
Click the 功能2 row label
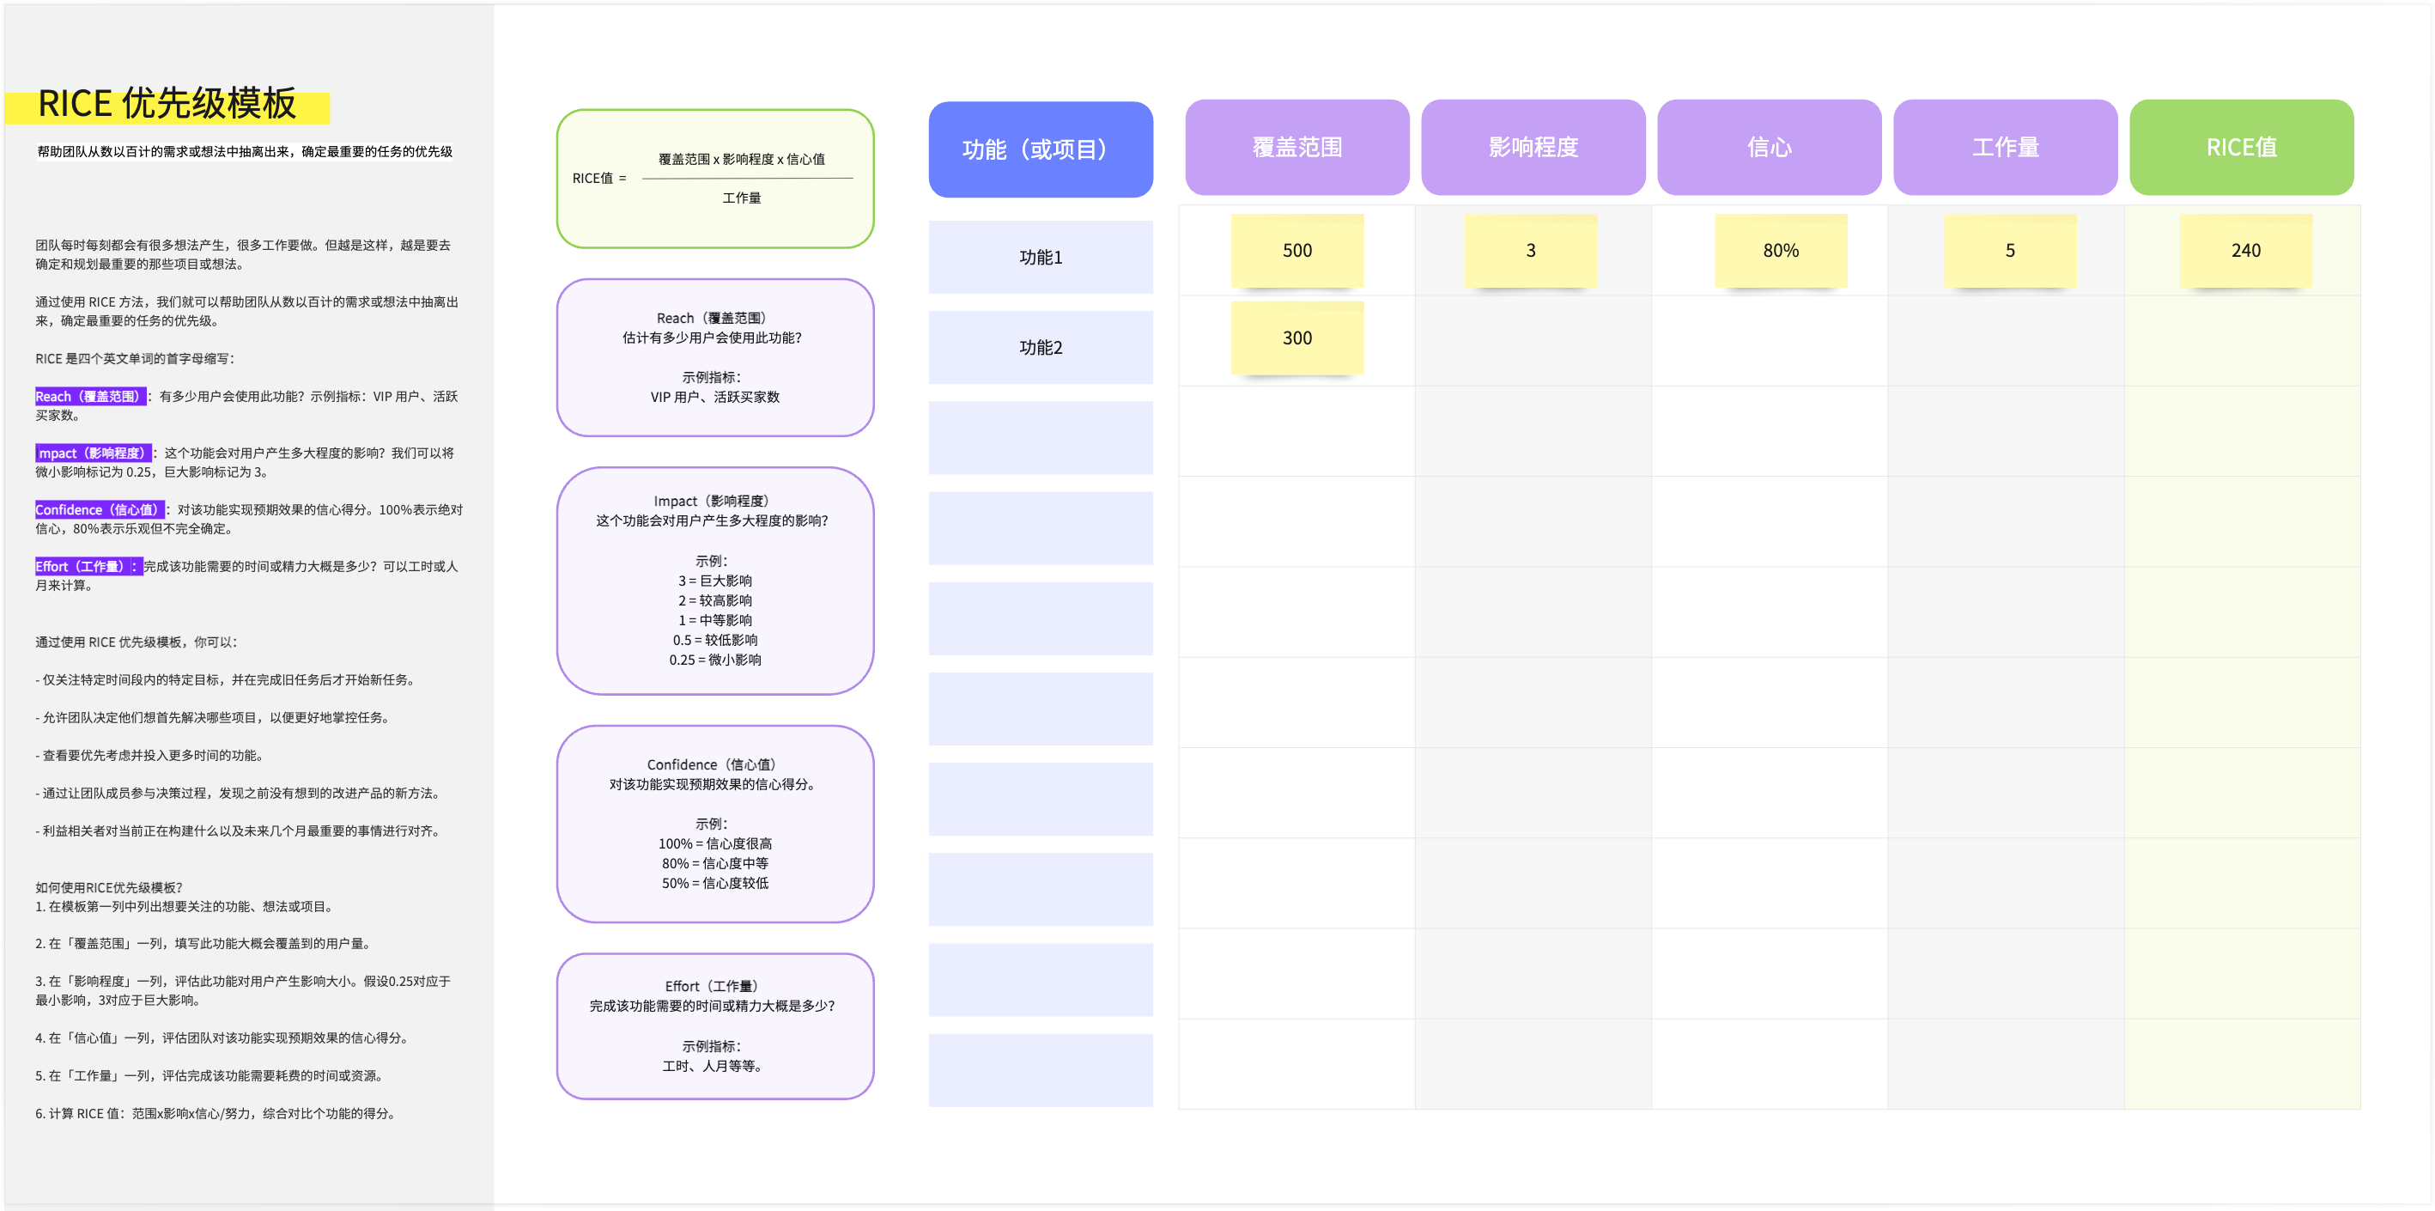pyautogui.click(x=1040, y=348)
